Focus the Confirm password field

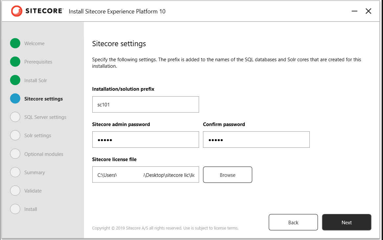coord(256,139)
